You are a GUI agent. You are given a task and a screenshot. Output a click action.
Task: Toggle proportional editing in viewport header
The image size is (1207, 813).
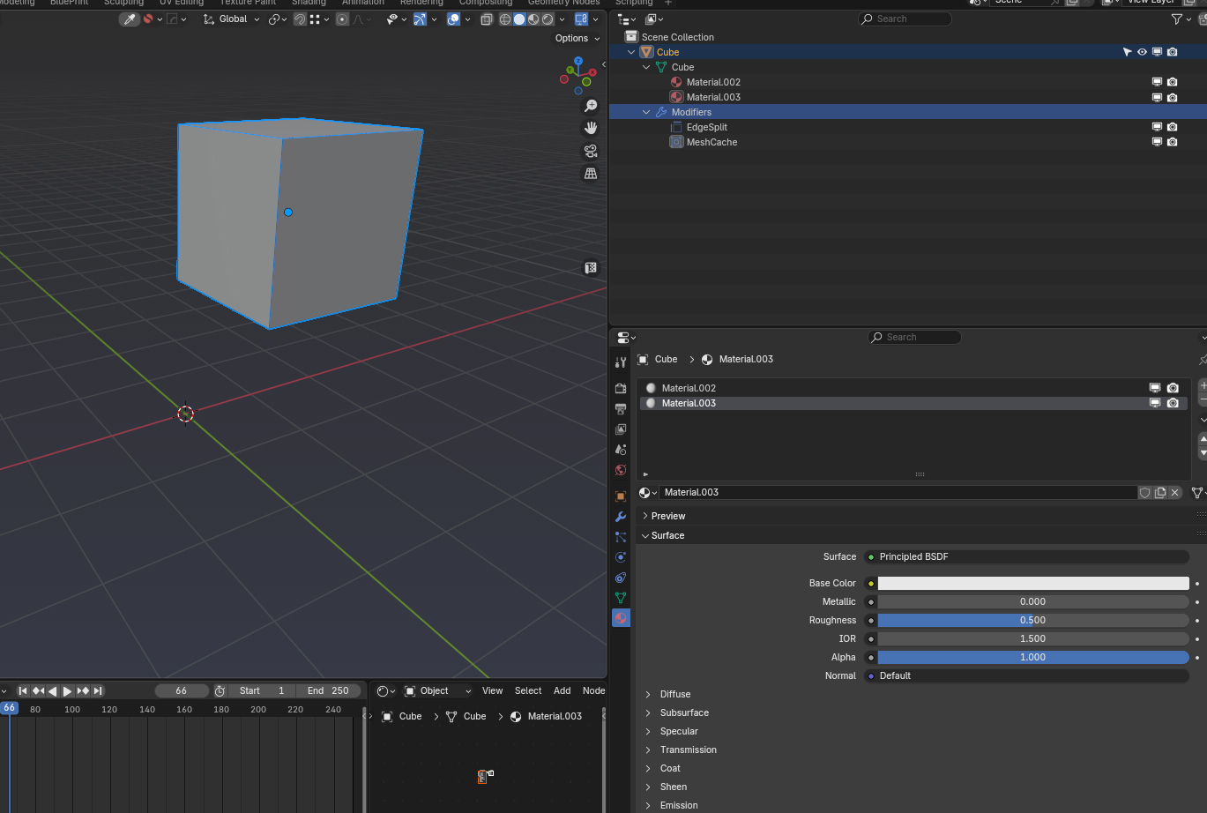tap(342, 19)
